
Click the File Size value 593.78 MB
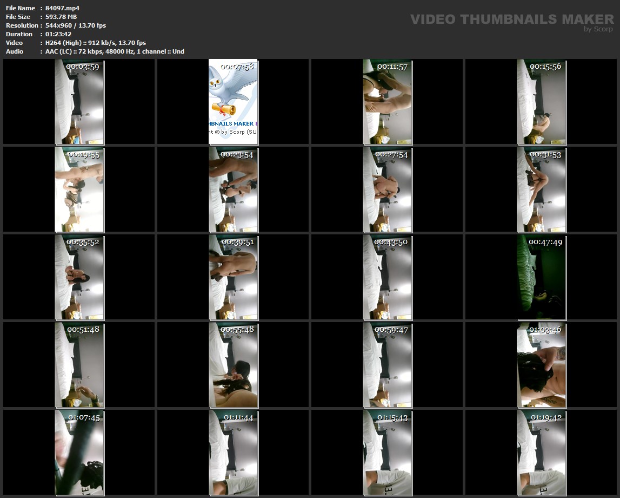click(61, 17)
